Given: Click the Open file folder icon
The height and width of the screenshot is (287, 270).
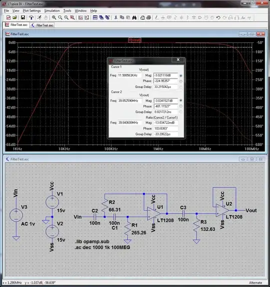Looking at the screenshot, I should coord(15,17).
